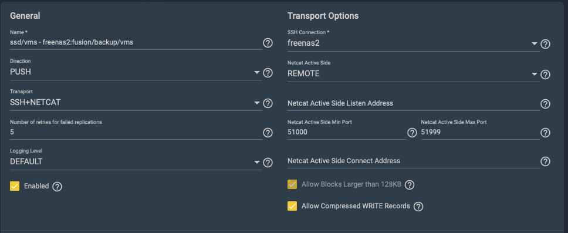Open help for Netcat Active Side Connect Address
The width and height of the screenshot is (568, 233).
(x=545, y=161)
